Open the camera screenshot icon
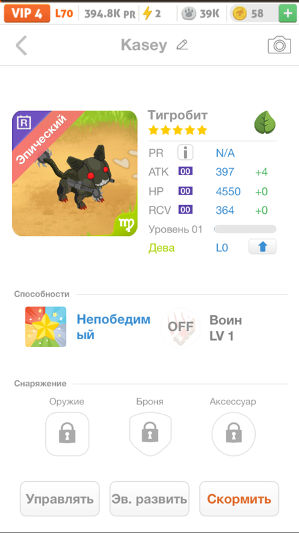Image resolution: width=299 pixels, height=533 pixels. [x=279, y=45]
